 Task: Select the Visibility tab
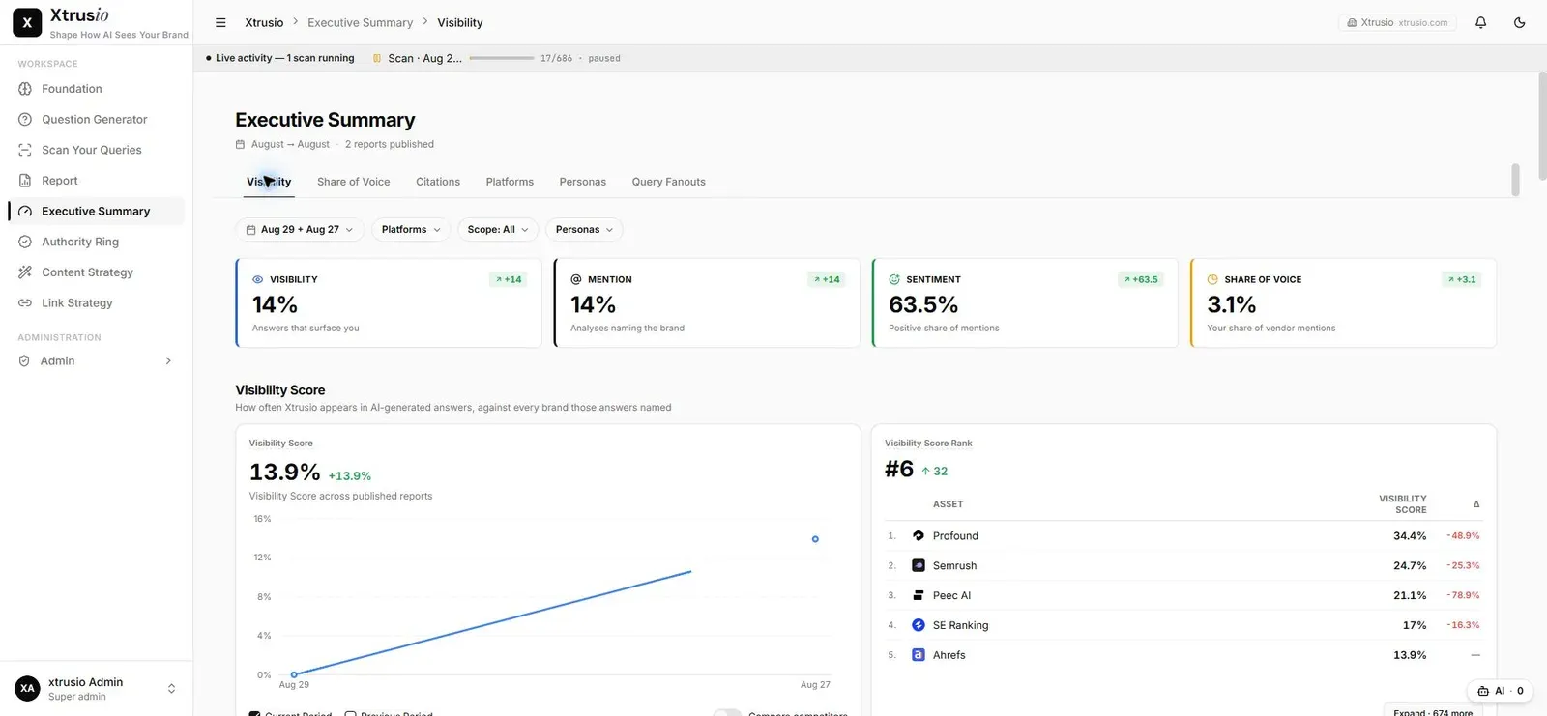pos(269,182)
